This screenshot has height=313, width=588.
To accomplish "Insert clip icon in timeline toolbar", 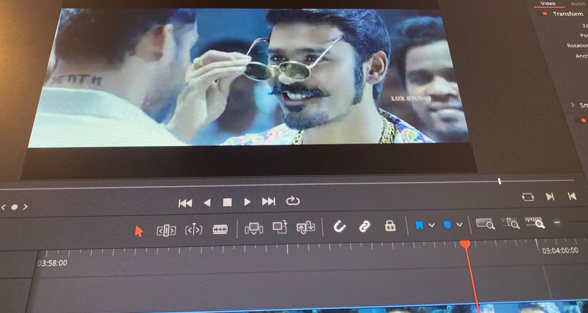I will pos(254,229).
